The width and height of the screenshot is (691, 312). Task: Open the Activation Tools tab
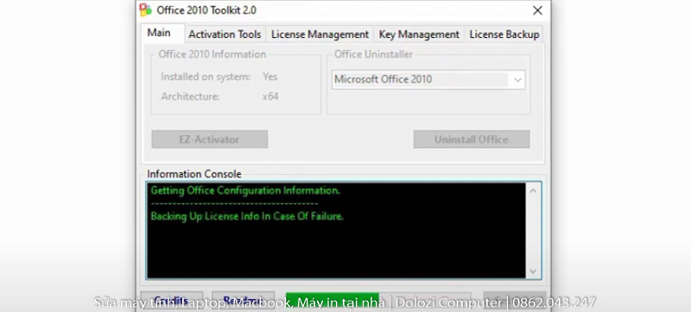click(x=225, y=34)
